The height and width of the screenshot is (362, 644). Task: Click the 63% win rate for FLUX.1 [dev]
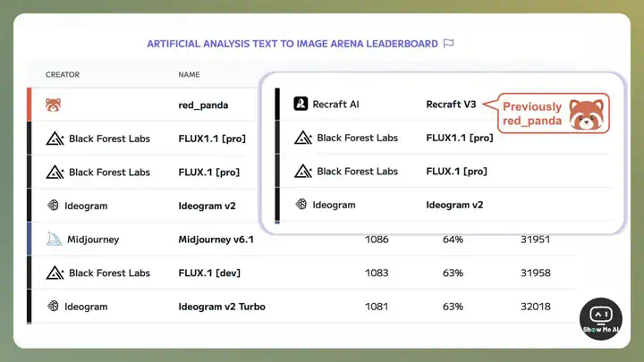453,273
